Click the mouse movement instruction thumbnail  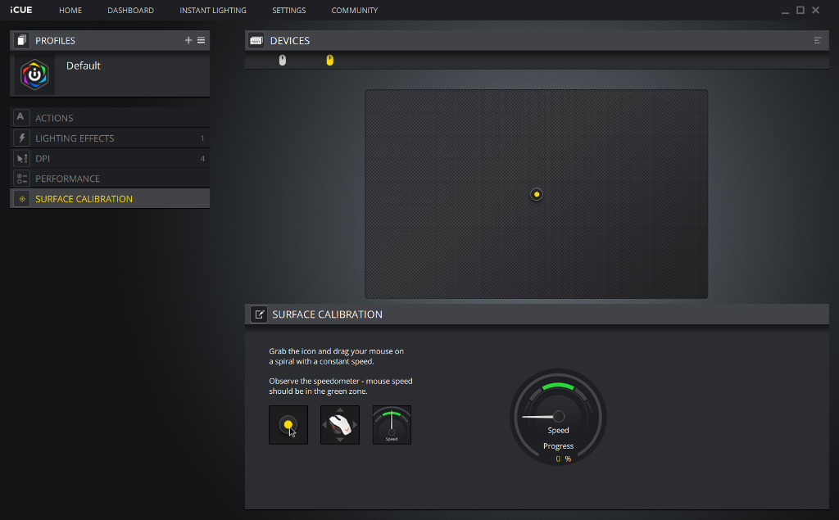pyautogui.click(x=340, y=425)
